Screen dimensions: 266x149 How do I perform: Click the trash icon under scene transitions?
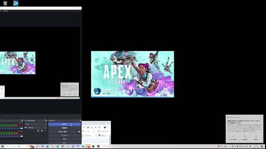[x=42, y=131]
